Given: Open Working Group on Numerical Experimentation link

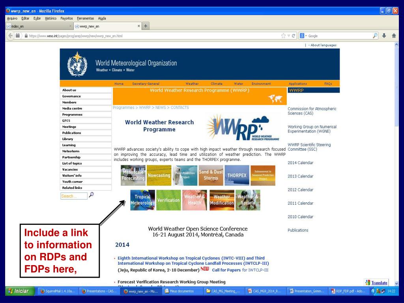Looking at the screenshot, I should (x=312, y=129).
